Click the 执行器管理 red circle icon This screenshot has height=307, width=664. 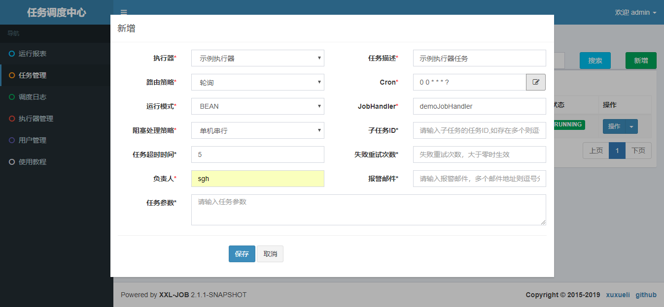tap(12, 119)
